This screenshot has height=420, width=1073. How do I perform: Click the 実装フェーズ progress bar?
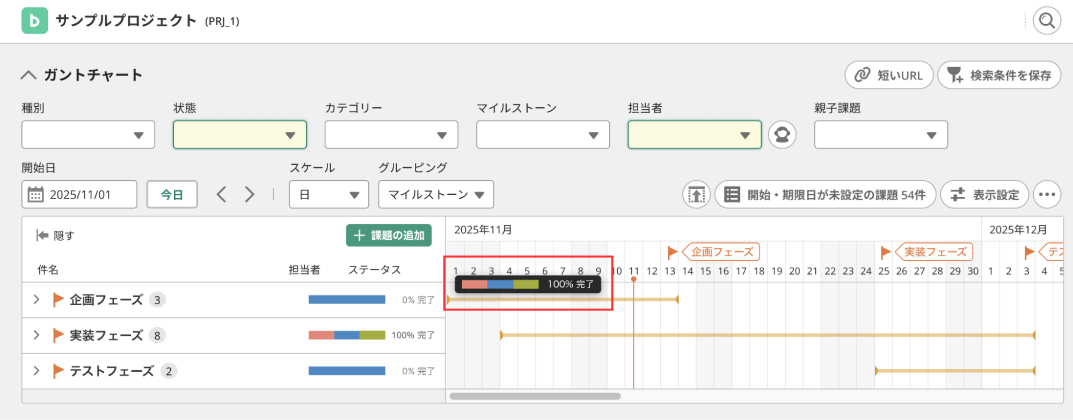point(347,335)
